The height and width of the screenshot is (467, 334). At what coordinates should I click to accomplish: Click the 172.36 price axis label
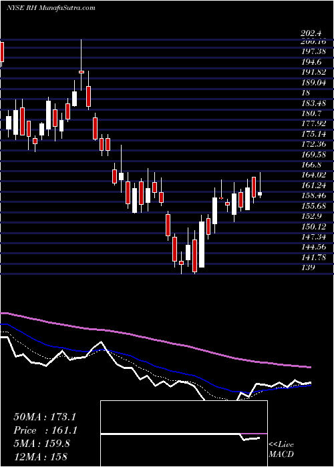[x=315, y=144]
